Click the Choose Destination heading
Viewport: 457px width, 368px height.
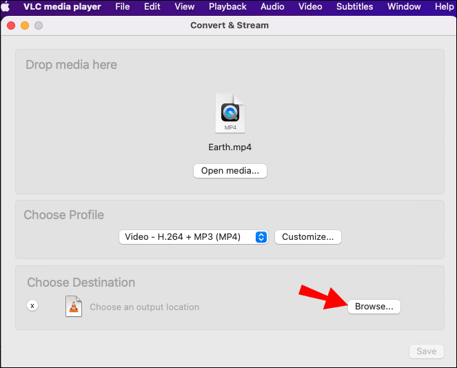coord(81,283)
